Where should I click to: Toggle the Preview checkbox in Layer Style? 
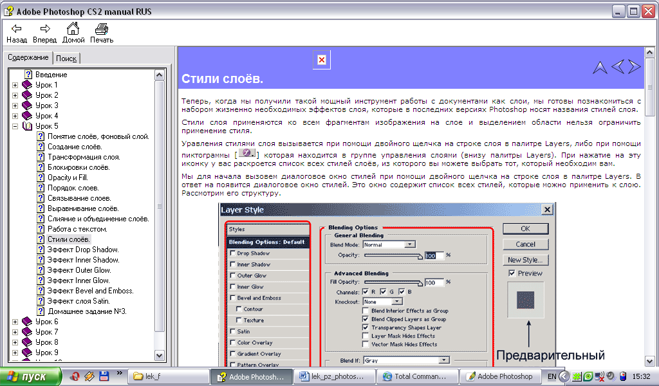coord(512,273)
